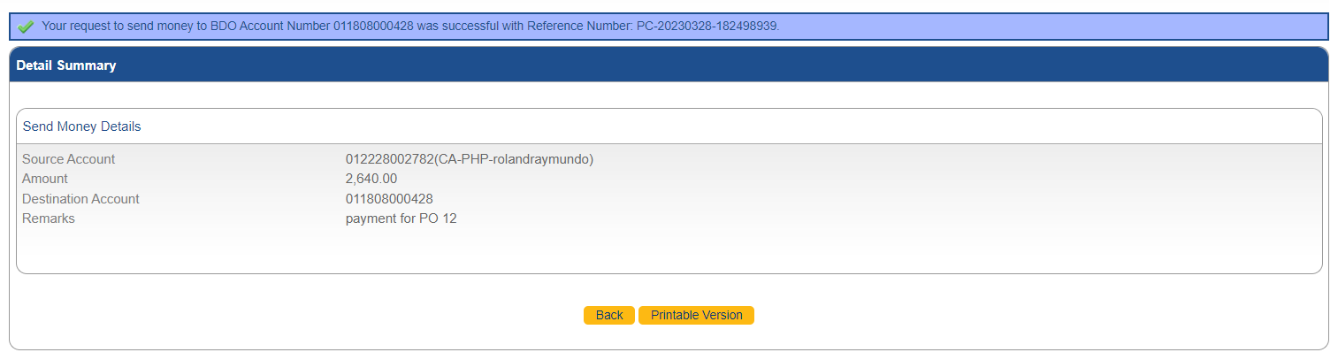Click the Destination Account label

(80, 199)
